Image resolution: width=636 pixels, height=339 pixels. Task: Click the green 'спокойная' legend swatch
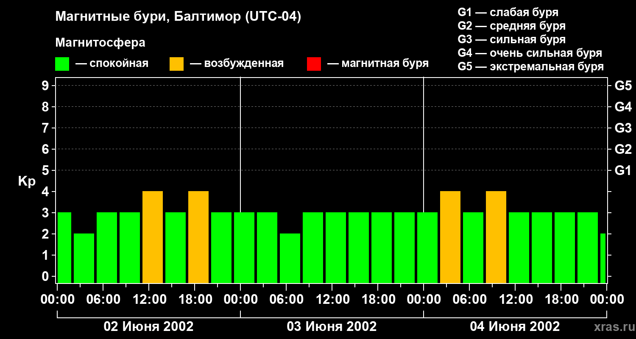tap(62, 64)
